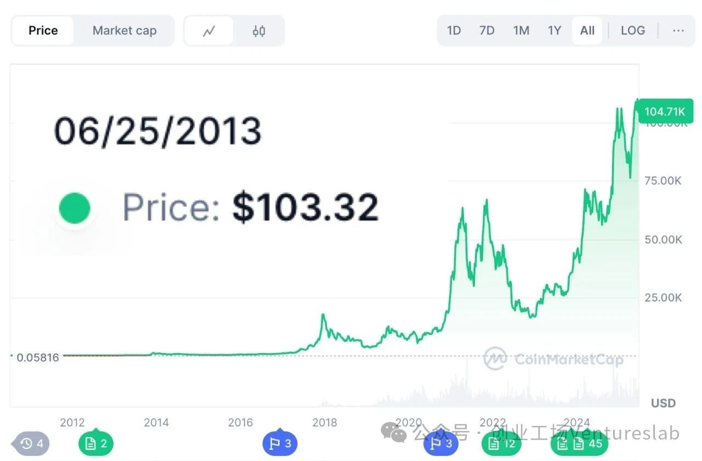Image resolution: width=702 pixels, height=461 pixels.
Task: Select the line chart view icon
Action: [208, 31]
